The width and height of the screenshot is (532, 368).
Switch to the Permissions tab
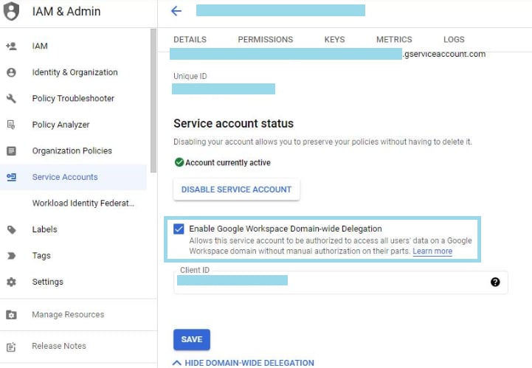pyautogui.click(x=266, y=39)
